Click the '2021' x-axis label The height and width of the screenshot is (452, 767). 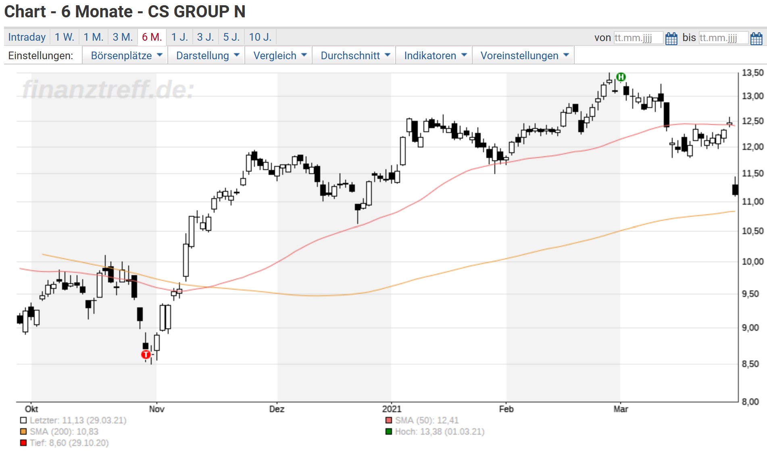point(392,409)
